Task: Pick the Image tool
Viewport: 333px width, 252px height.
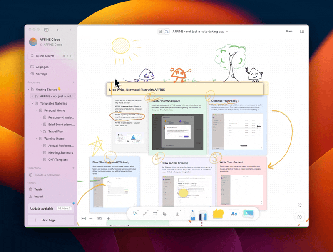Action: [248, 214]
